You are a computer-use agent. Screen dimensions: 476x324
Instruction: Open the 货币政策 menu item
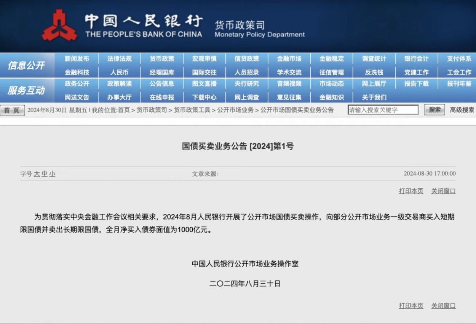[162, 59]
